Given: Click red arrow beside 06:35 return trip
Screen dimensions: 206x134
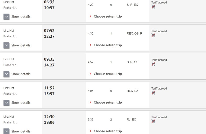Looking at the screenshot, I should click(90, 16).
